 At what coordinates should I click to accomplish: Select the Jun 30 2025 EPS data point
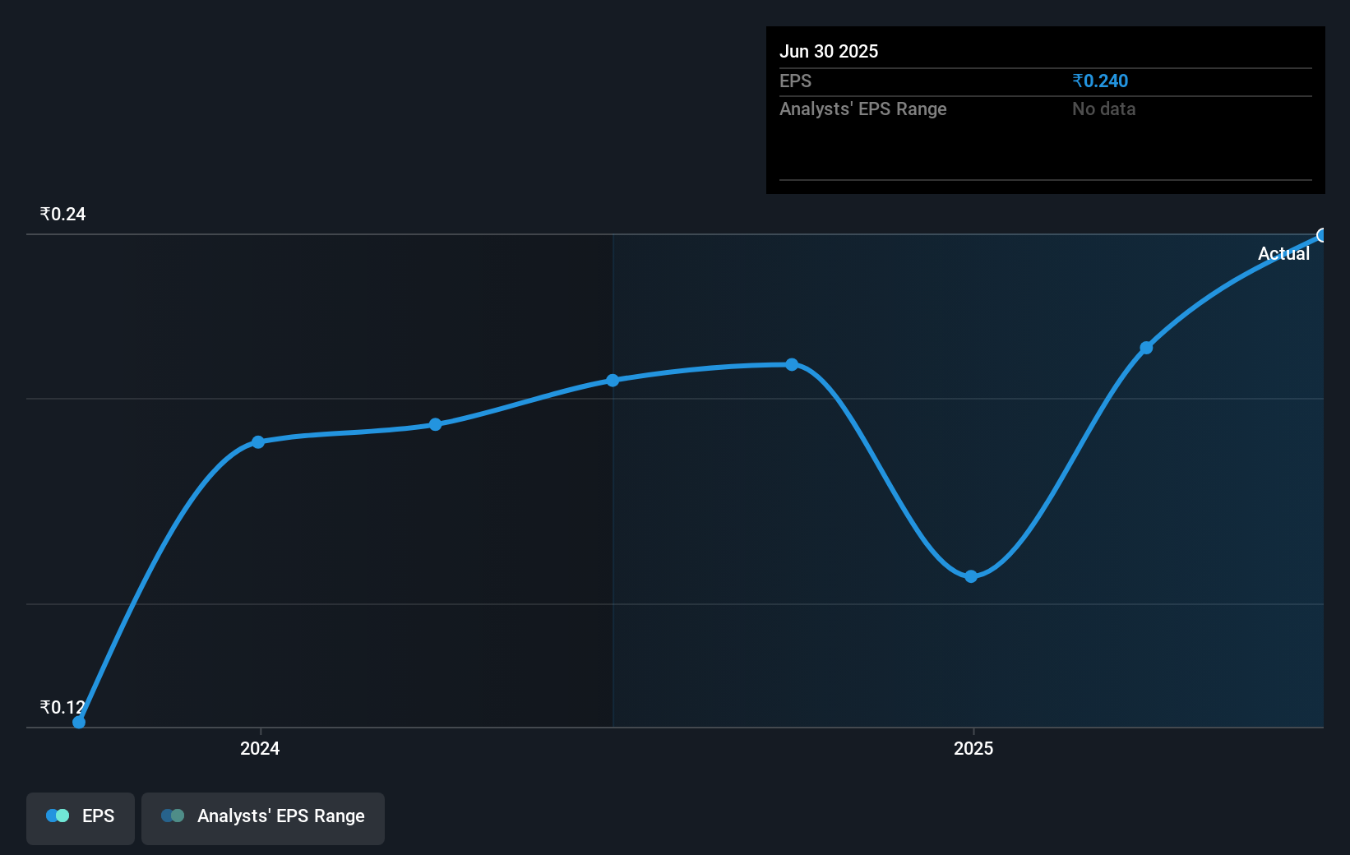click(1322, 236)
